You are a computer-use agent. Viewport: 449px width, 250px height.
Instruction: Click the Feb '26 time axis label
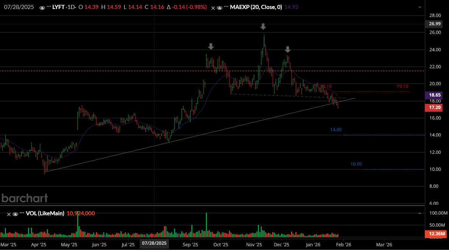343,245
